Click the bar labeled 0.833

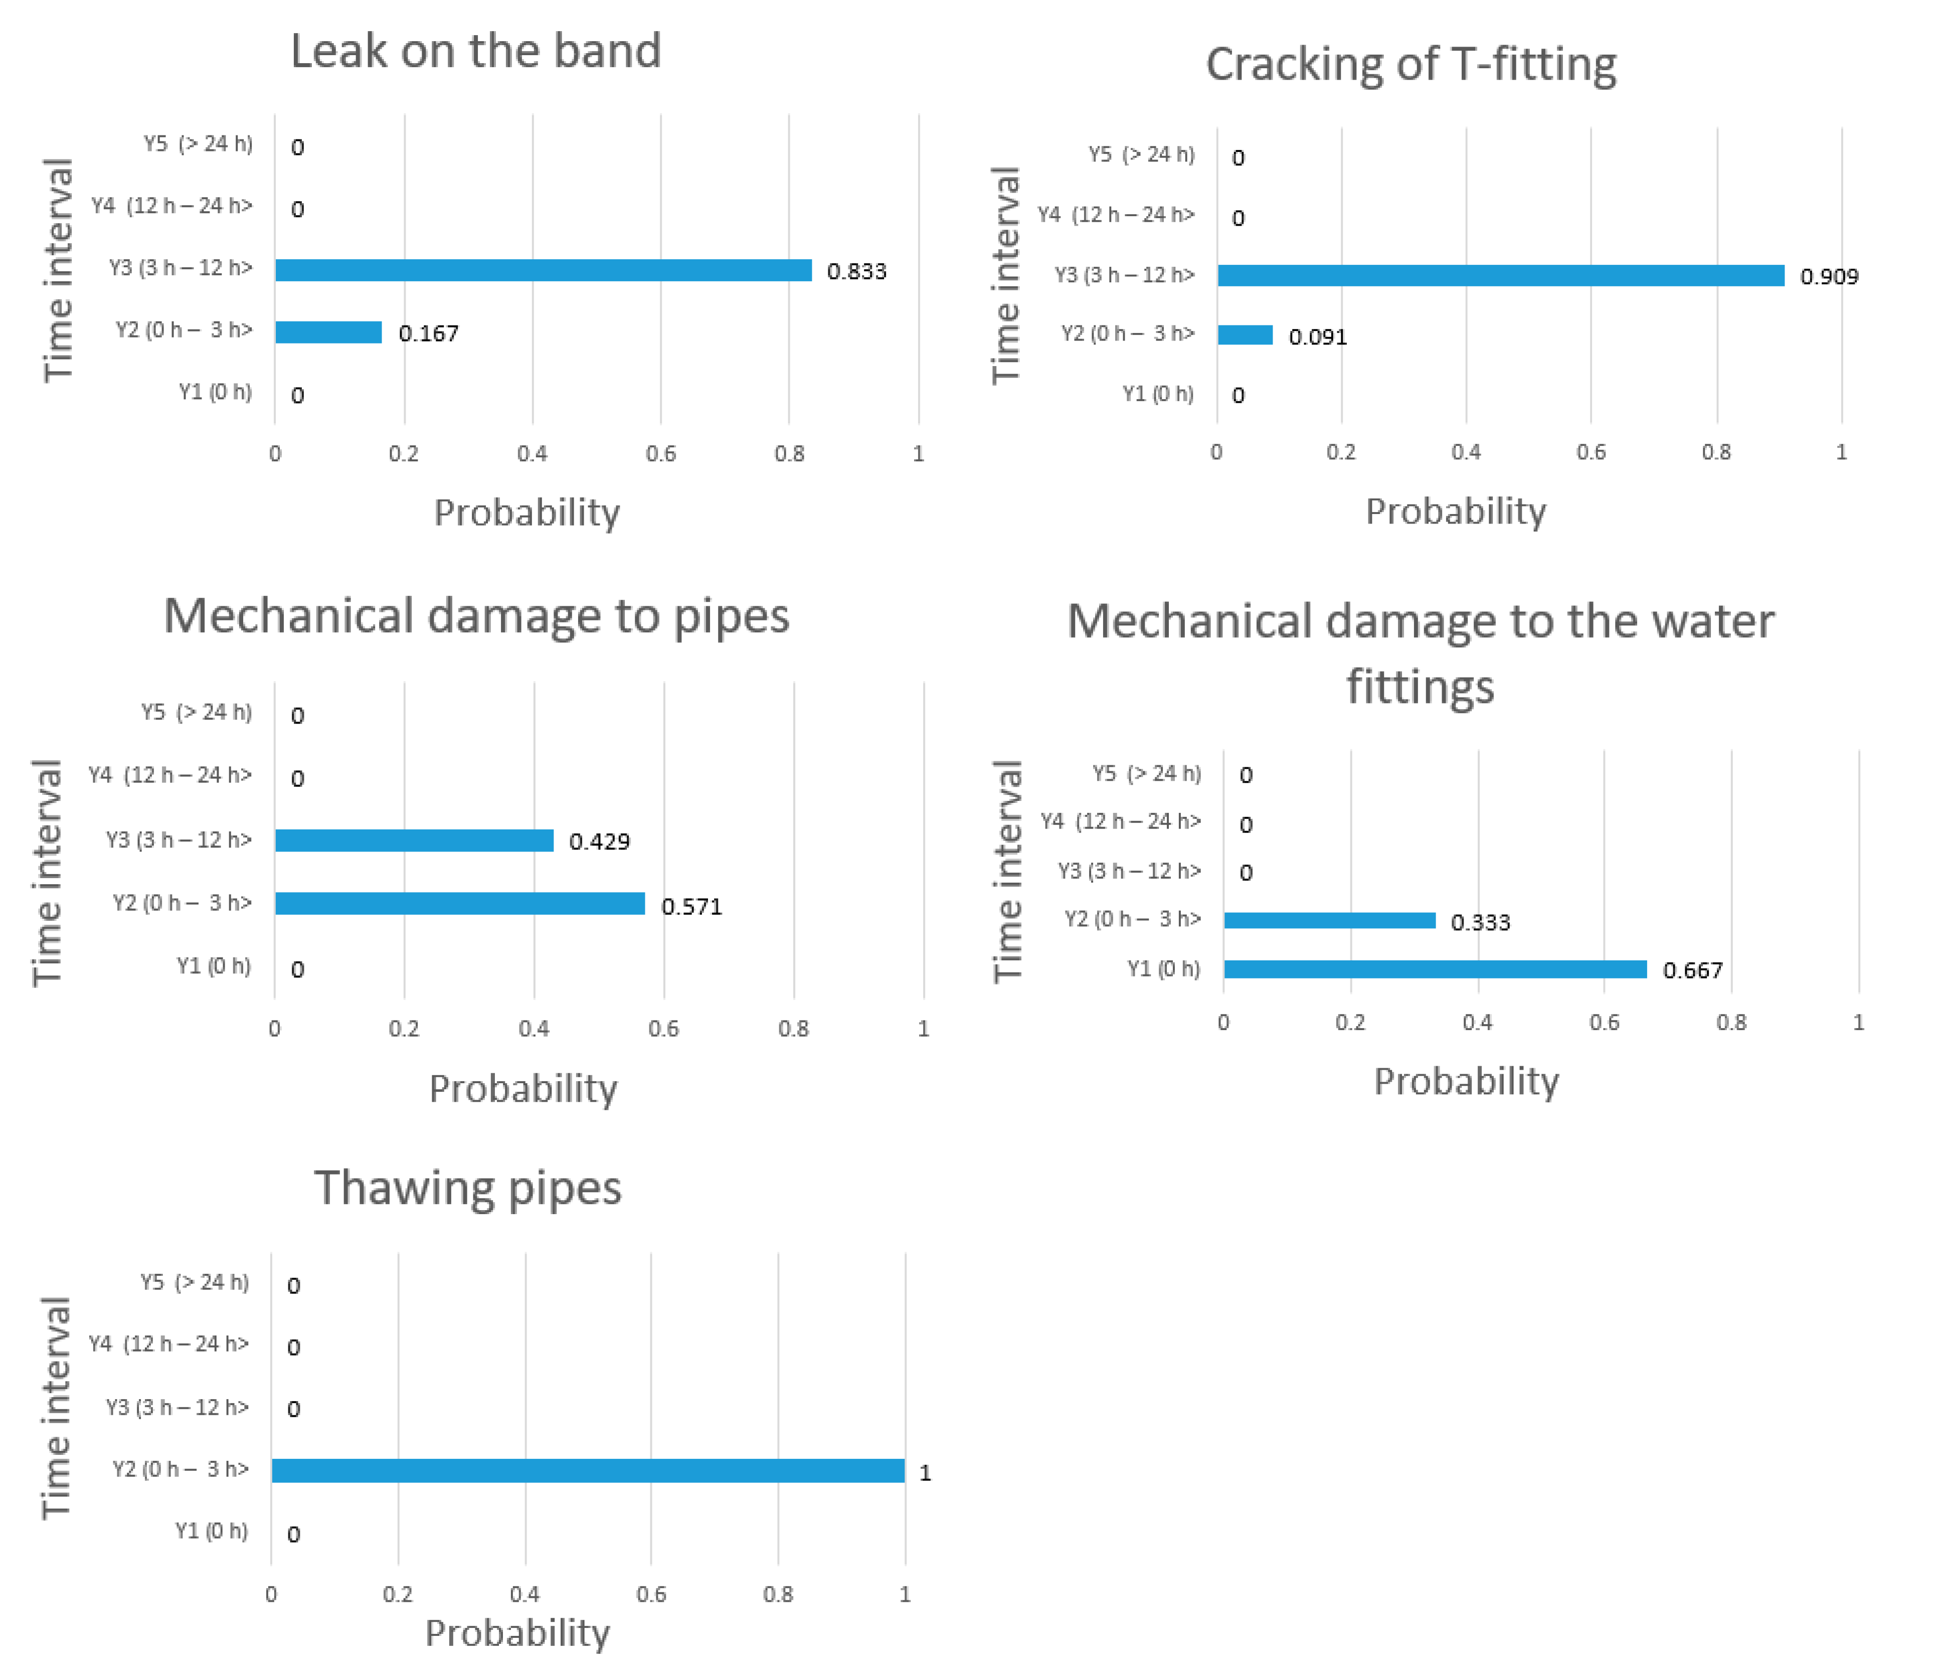pyautogui.click(x=543, y=271)
